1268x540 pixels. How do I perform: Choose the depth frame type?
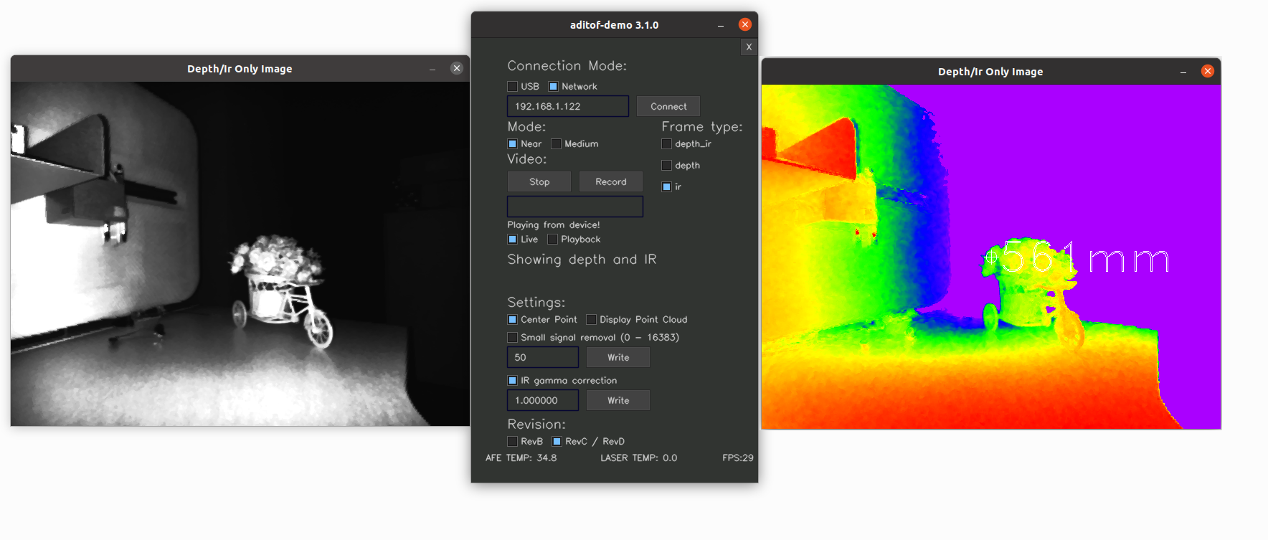(666, 165)
